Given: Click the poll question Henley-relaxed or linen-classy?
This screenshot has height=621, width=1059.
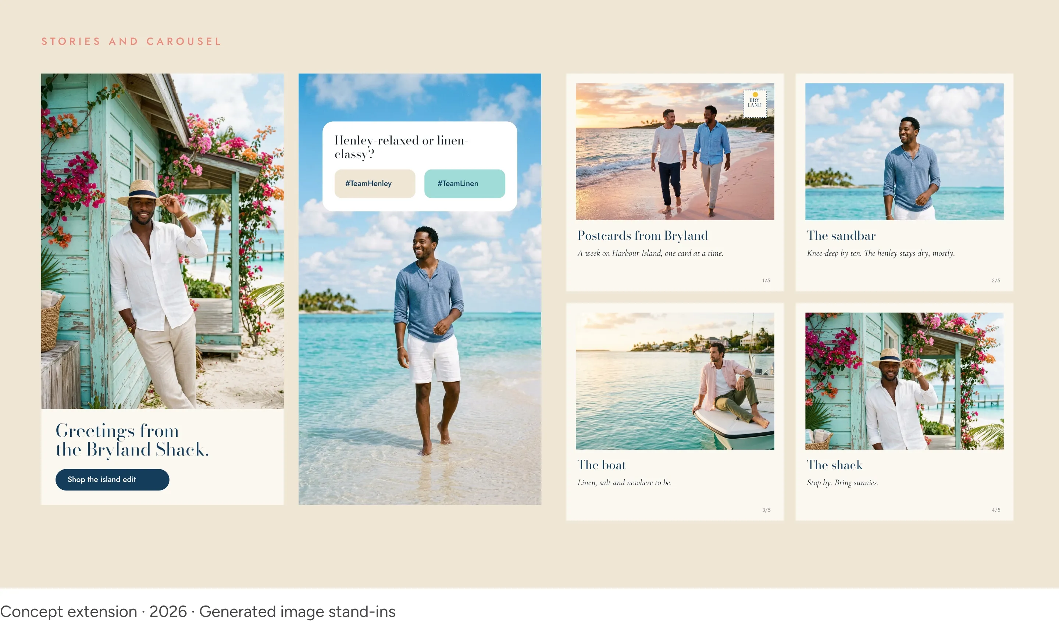Looking at the screenshot, I should 401,147.
